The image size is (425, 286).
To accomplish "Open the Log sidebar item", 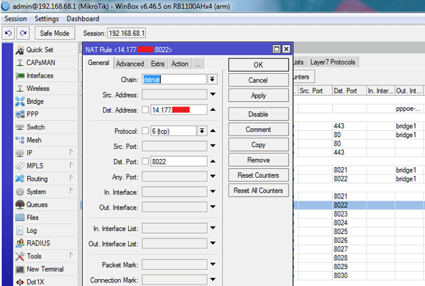I will [31, 230].
